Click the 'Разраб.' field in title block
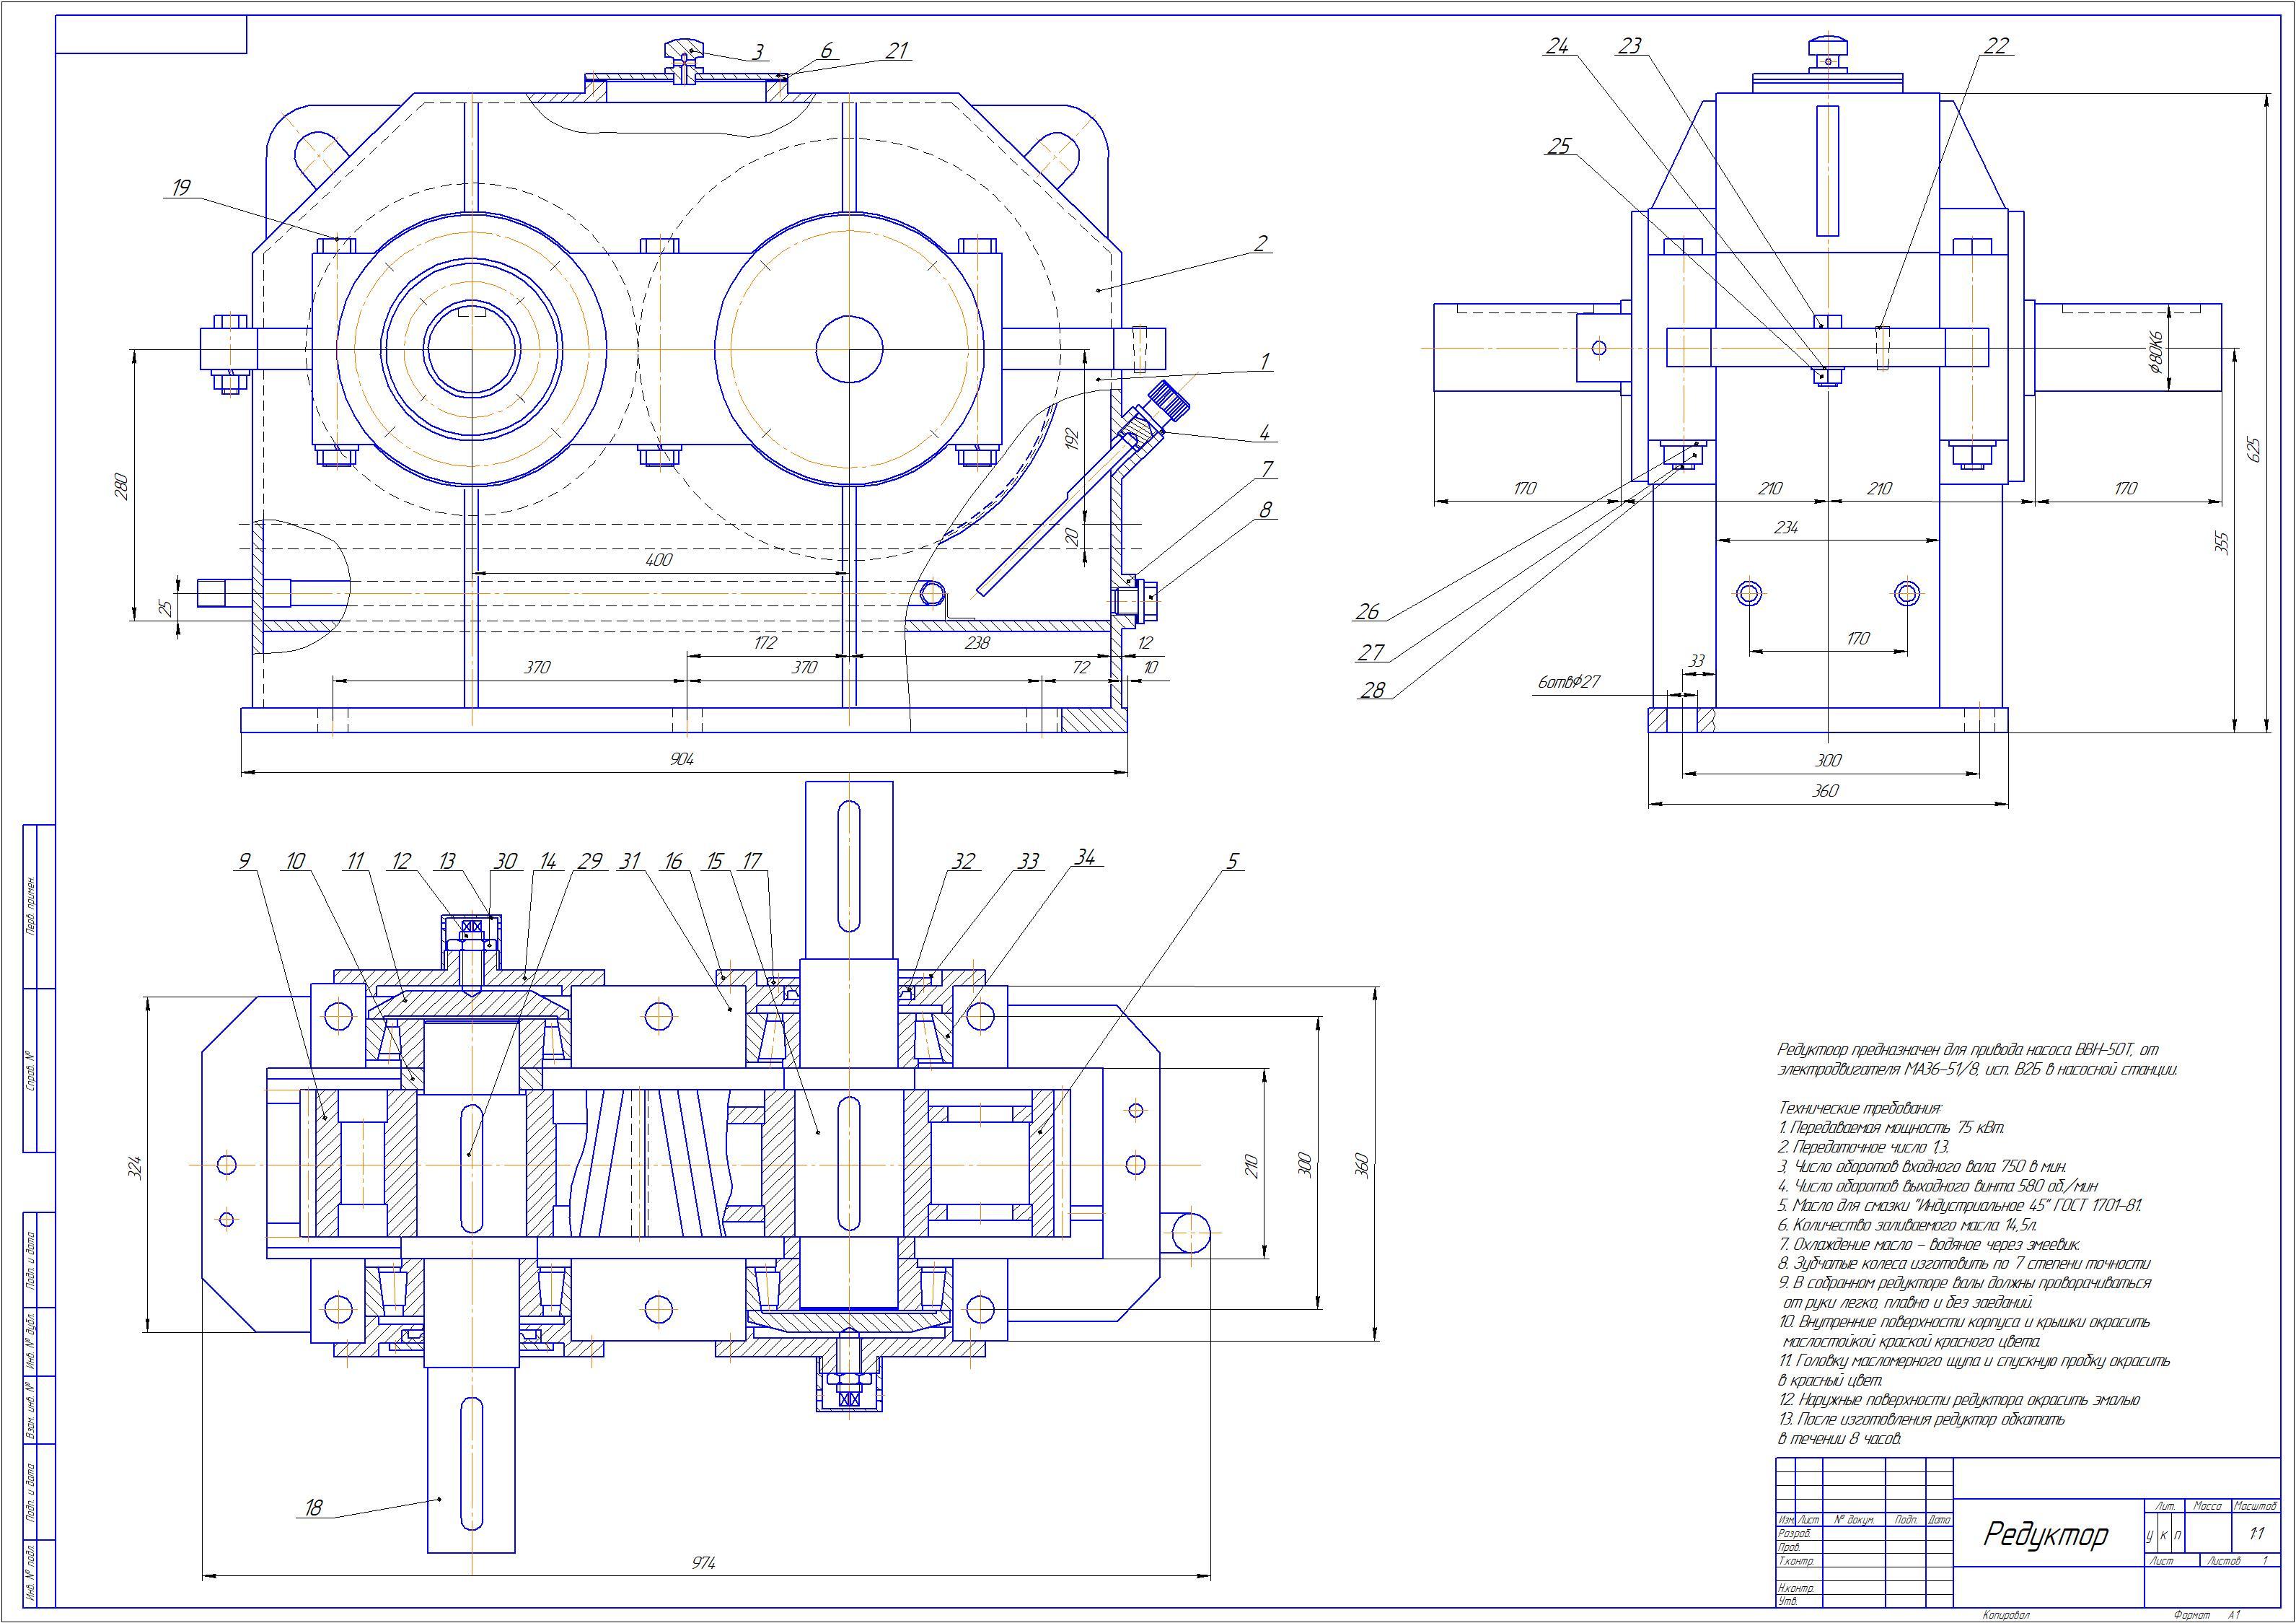 point(1794,1561)
